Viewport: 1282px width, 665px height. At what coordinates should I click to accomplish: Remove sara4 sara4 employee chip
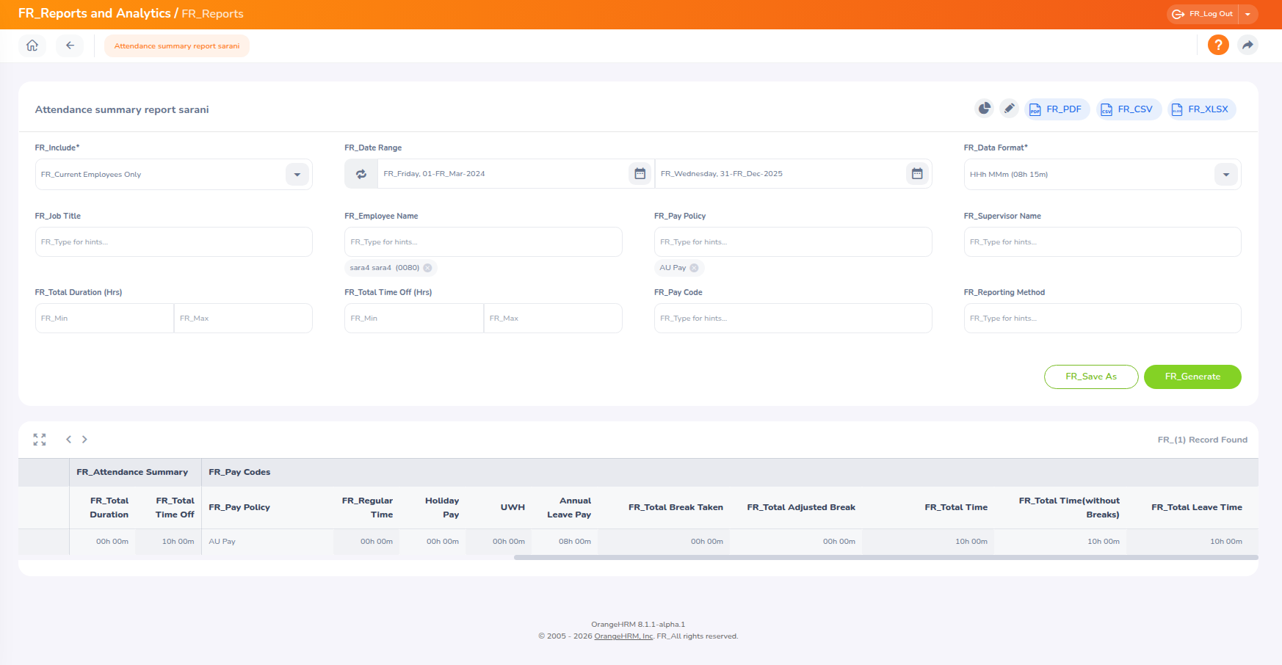(427, 268)
